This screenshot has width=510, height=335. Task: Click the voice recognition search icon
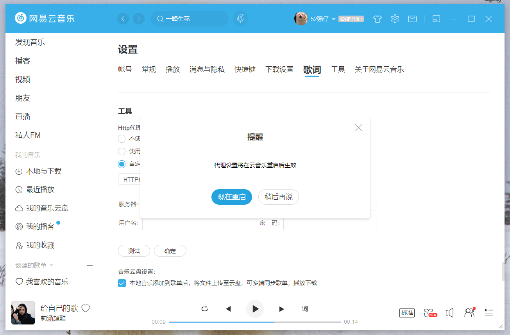pos(240,19)
